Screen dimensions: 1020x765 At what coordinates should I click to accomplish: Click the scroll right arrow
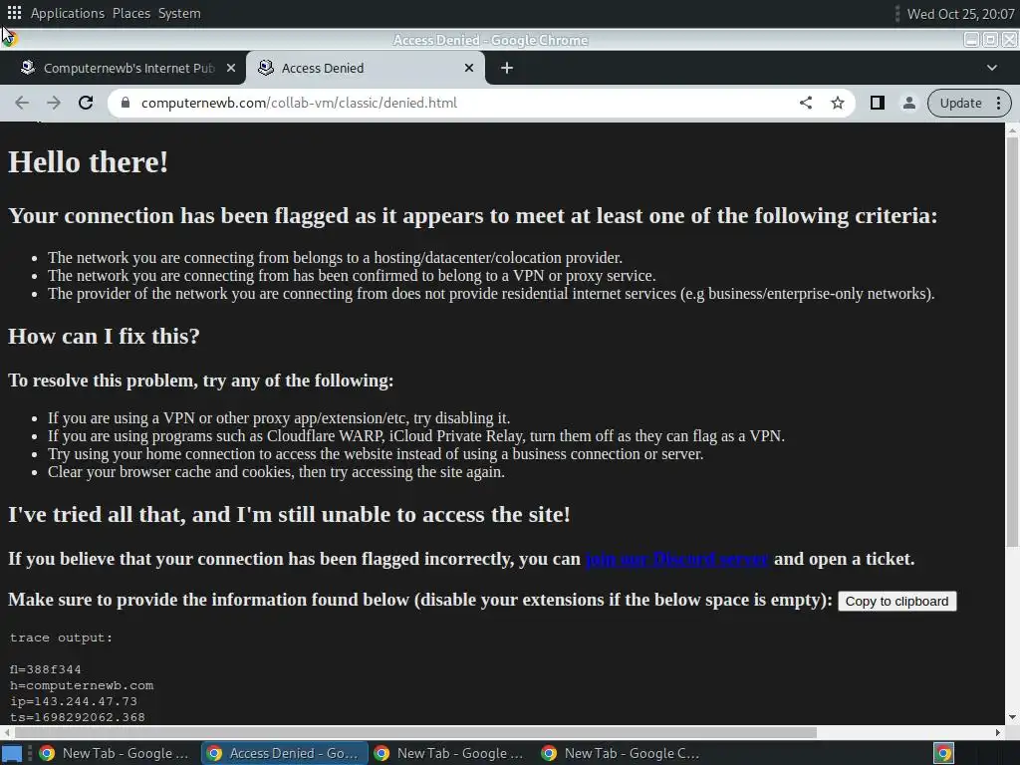[x=998, y=732]
